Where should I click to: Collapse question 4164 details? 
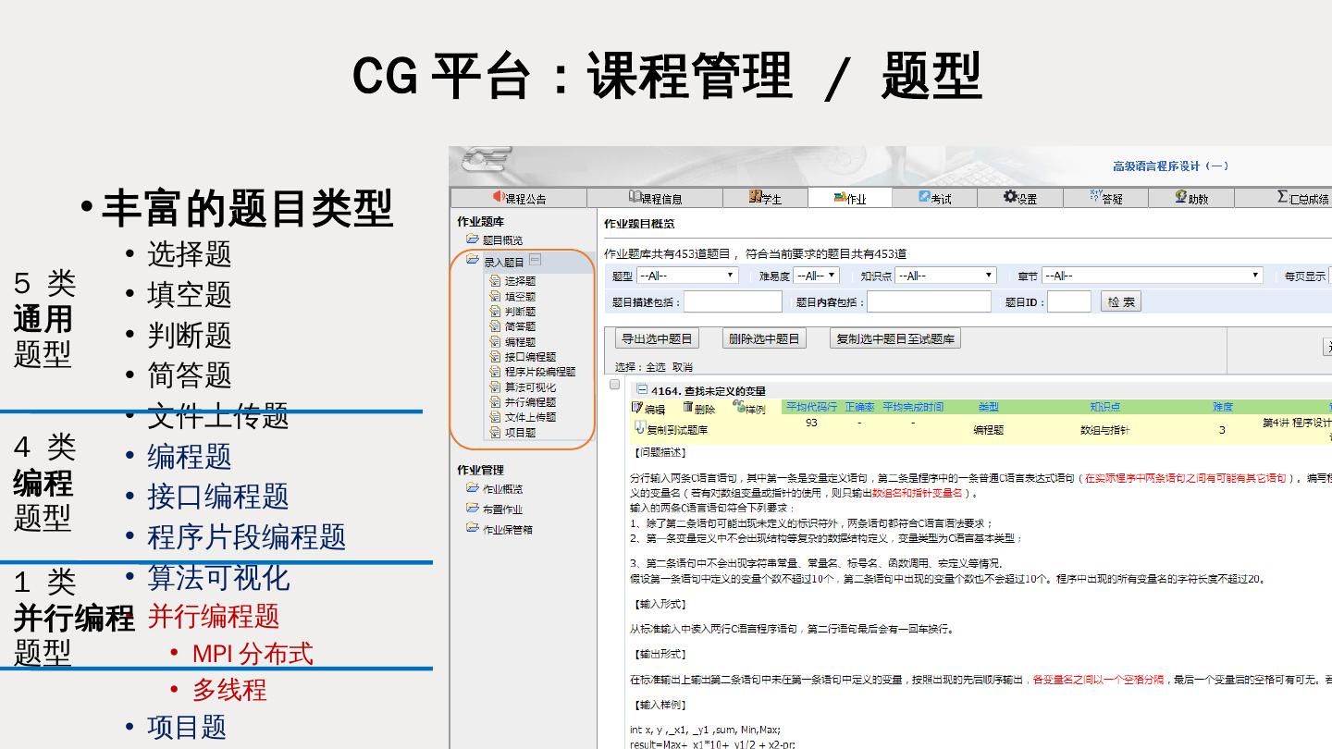tap(642, 390)
